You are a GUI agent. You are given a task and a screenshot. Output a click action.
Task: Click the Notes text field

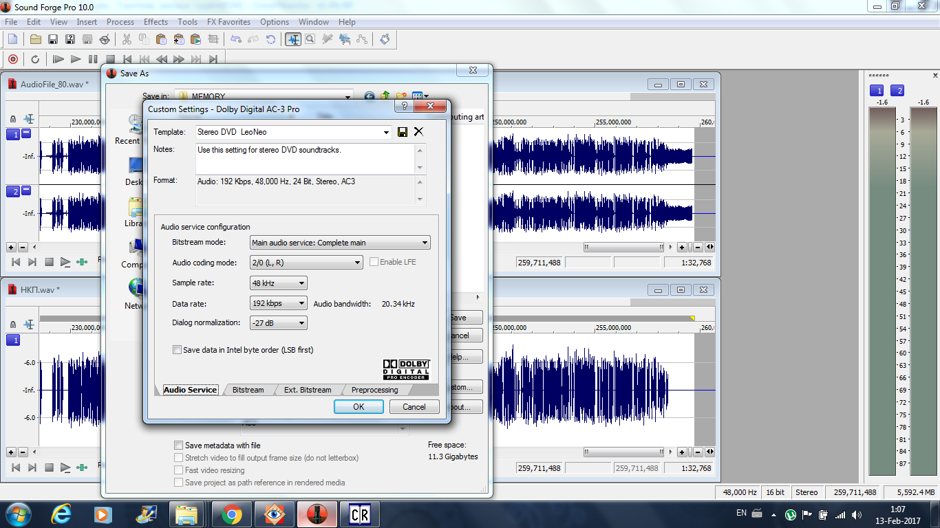click(x=306, y=159)
